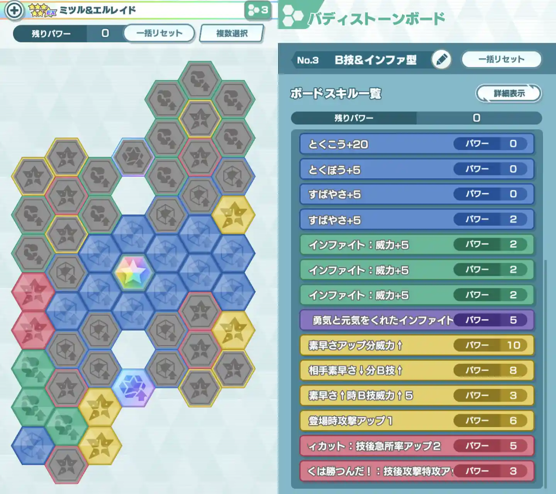Select the とくぼう+5 skill row
The image size is (556, 494).
pos(417,169)
